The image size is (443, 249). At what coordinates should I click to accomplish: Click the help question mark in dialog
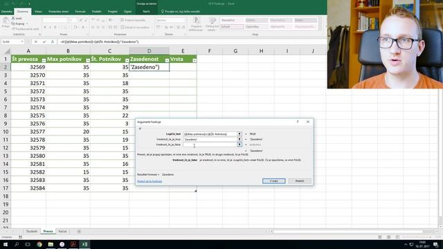(x=298, y=122)
